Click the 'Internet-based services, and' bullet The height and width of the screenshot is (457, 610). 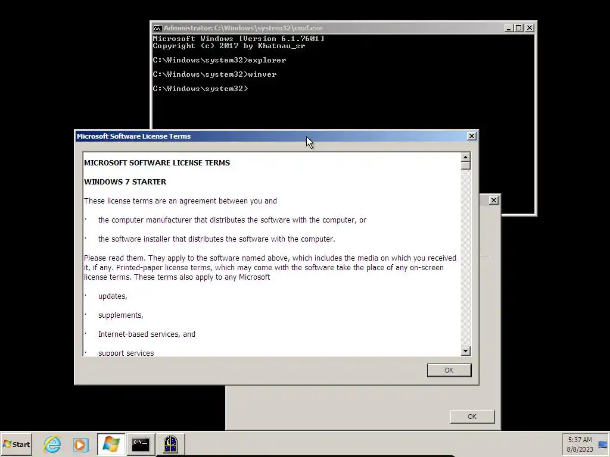click(147, 334)
